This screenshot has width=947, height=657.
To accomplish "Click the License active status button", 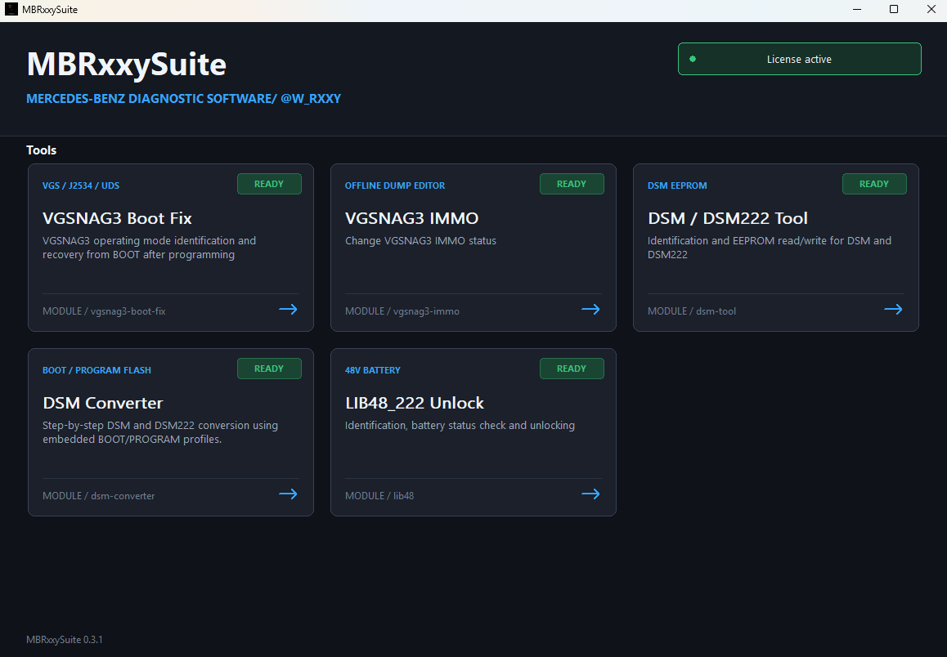I will (x=800, y=59).
